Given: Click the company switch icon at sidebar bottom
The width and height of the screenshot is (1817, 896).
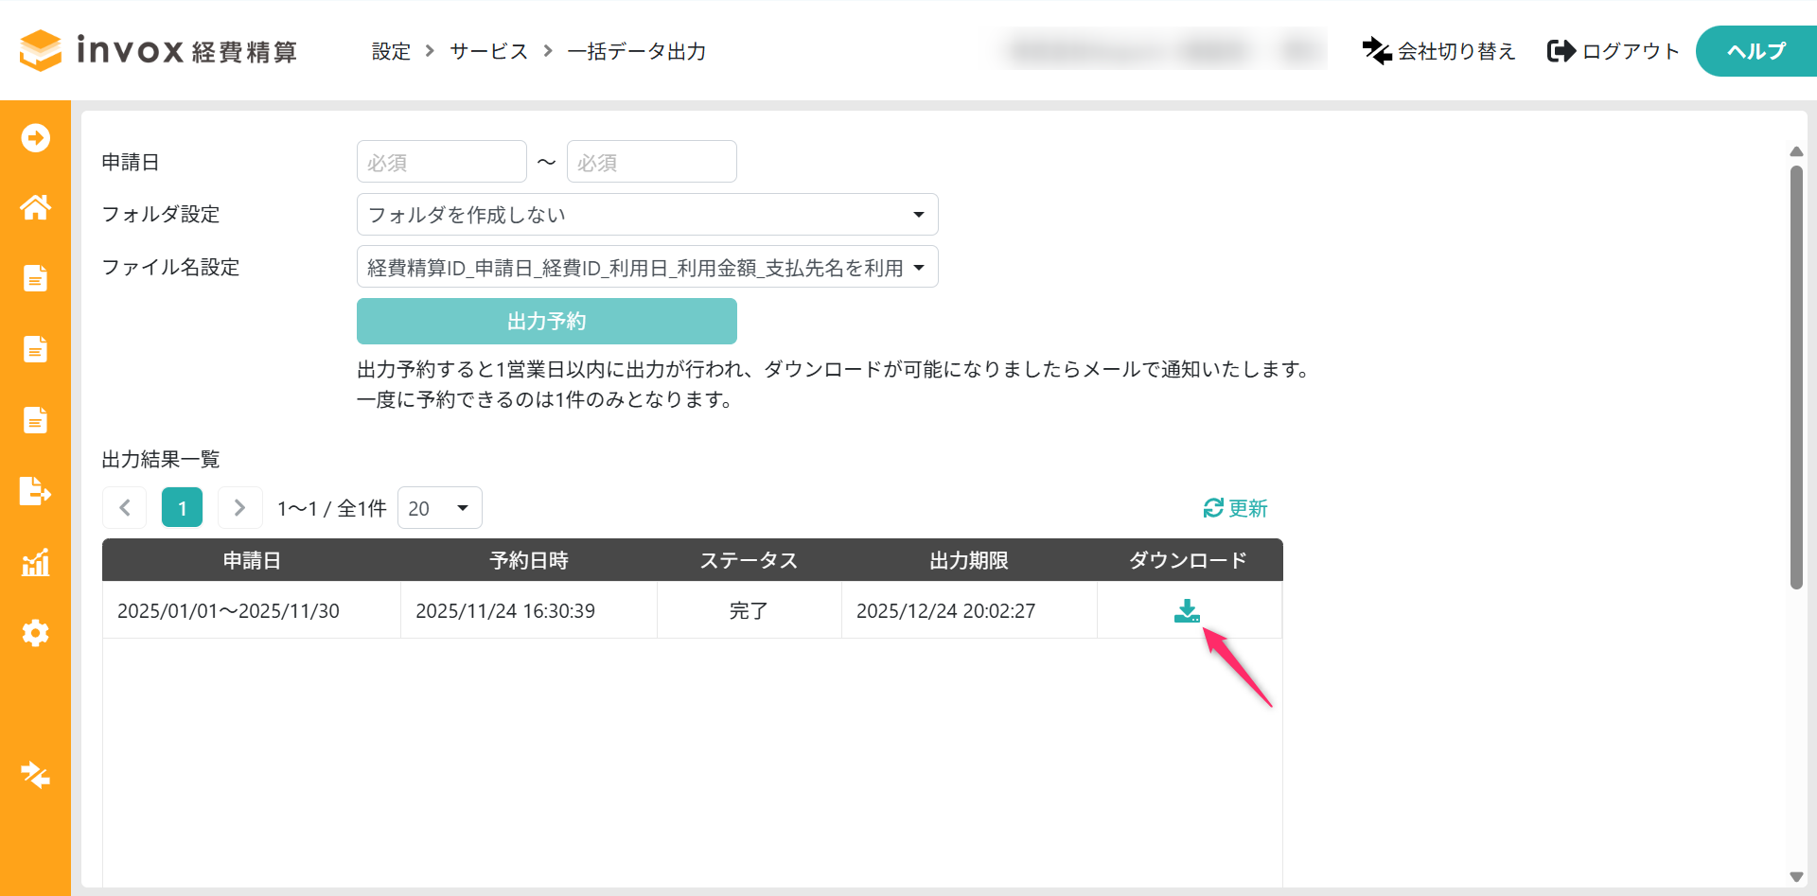Looking at the screenshot, I should coord(35,775).
